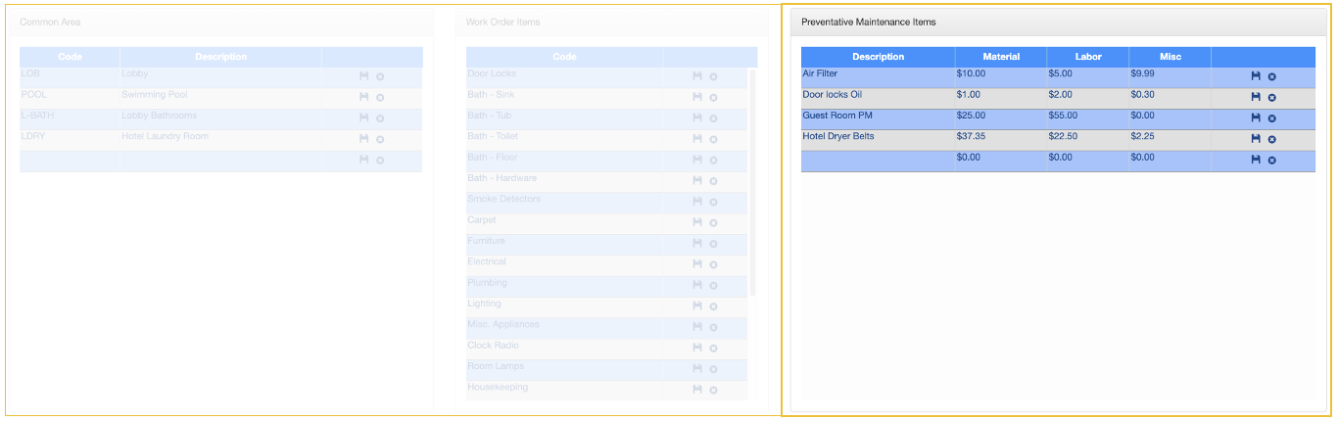Delete the Hotel Dryer Belts item

pyautogui.click(x=1271, y=139)
